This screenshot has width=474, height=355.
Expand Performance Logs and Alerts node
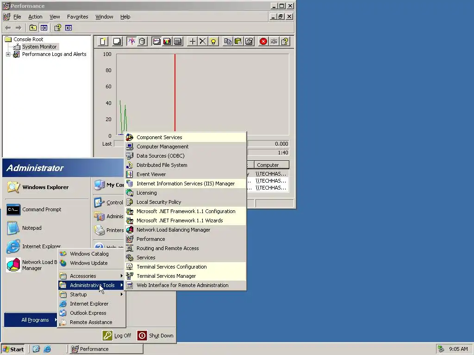click(x=8, y=55)
